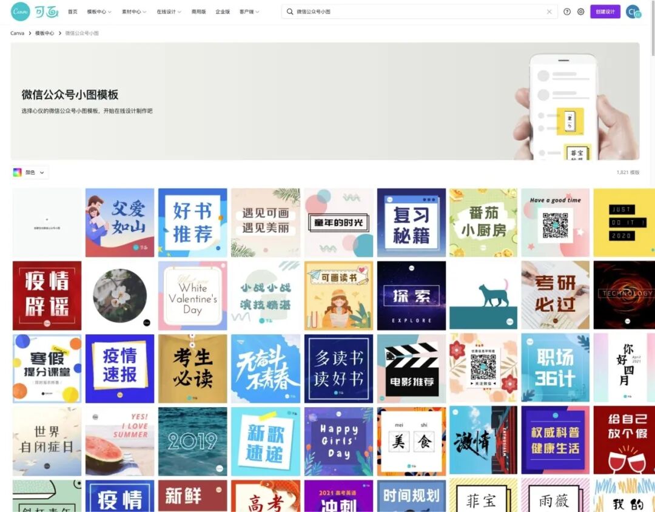
Task: Open the 2019 ocean template
Action: pos(193,442)
